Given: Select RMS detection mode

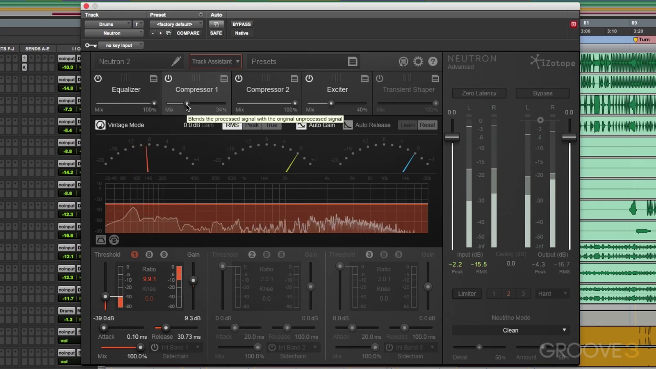Looking at the screenshot, I should click(x=232, y=125).
